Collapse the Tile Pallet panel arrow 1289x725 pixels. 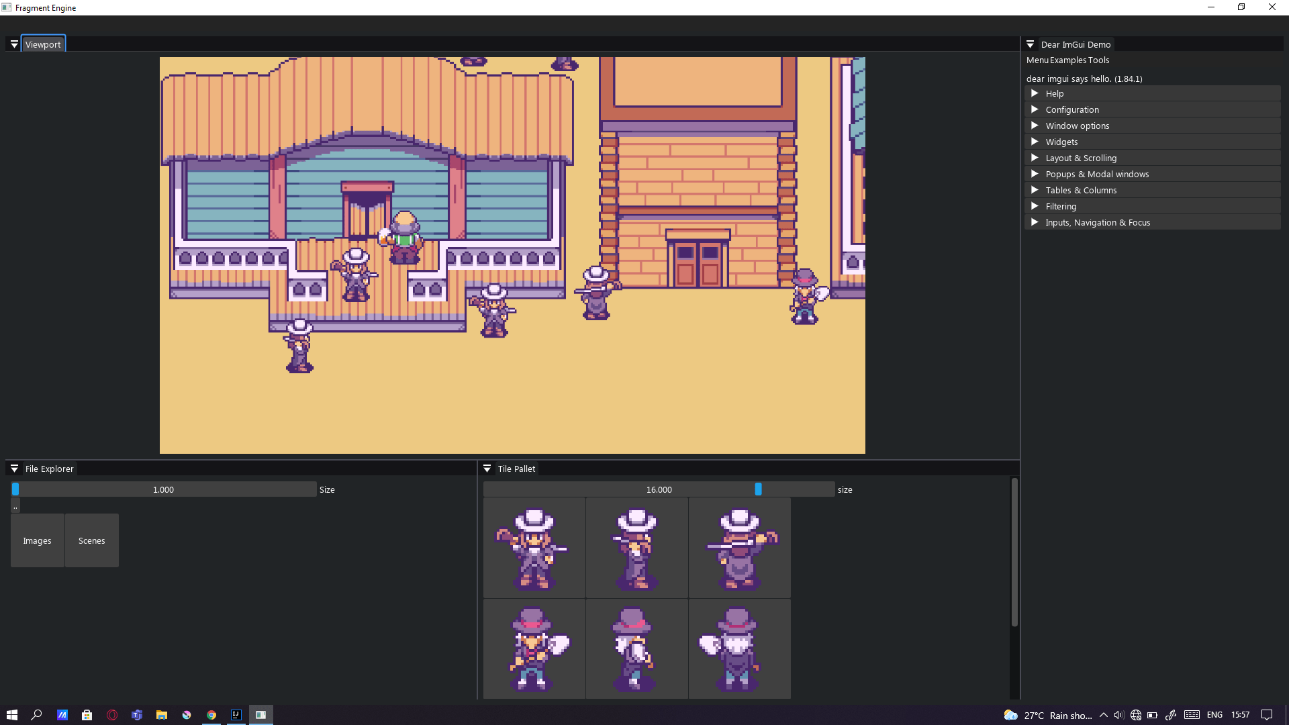tap(487, 469)
